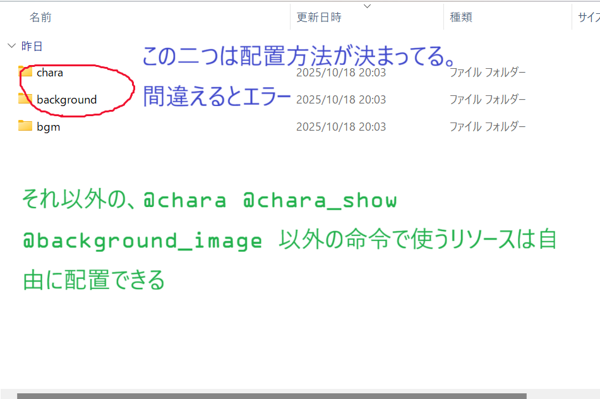Collapse the 昨日 group chevron
The image size is (600, 399).
[x=11, y=45]
